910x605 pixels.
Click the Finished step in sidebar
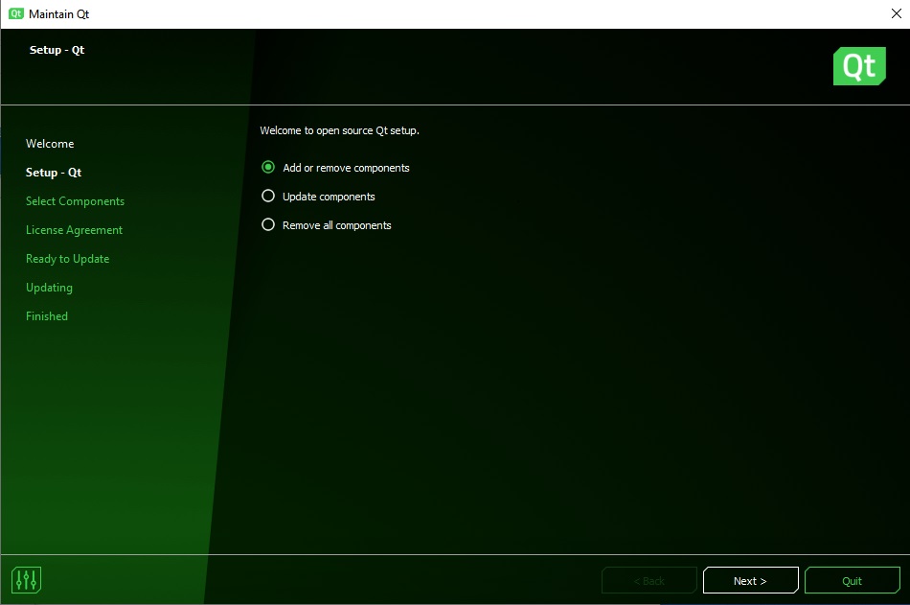(46, 316)
